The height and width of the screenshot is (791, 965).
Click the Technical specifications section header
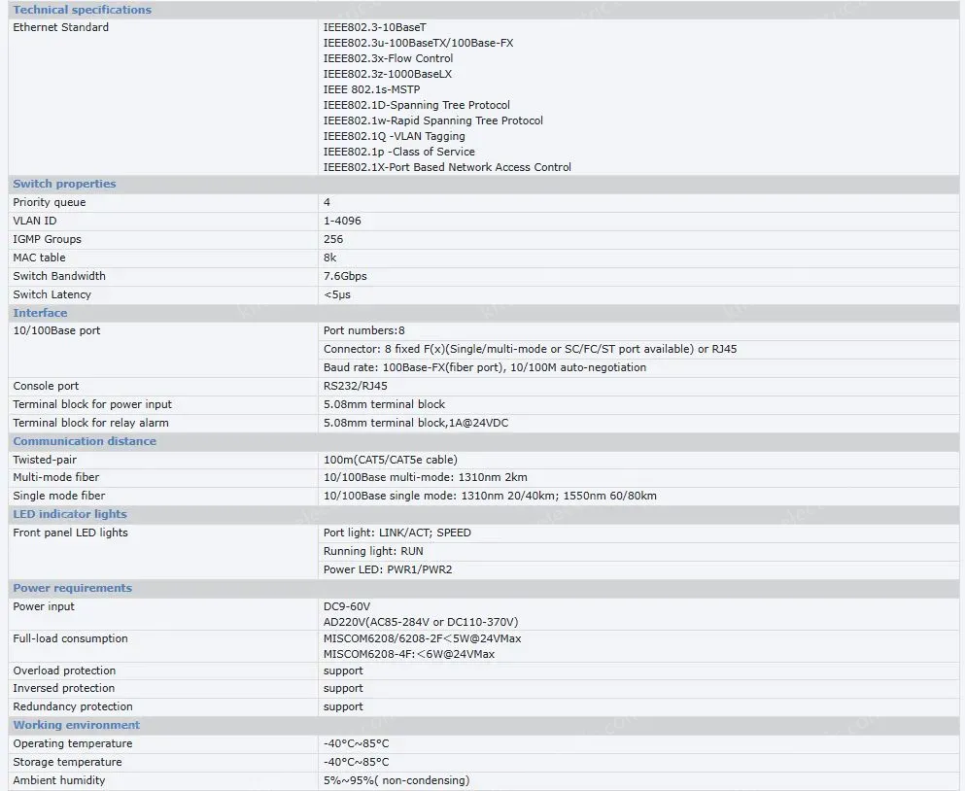coord(82,10)
